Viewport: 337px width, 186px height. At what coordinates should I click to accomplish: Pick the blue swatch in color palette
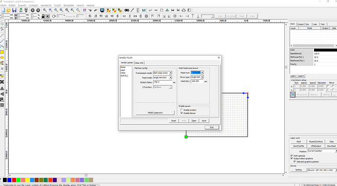(9, 180)
